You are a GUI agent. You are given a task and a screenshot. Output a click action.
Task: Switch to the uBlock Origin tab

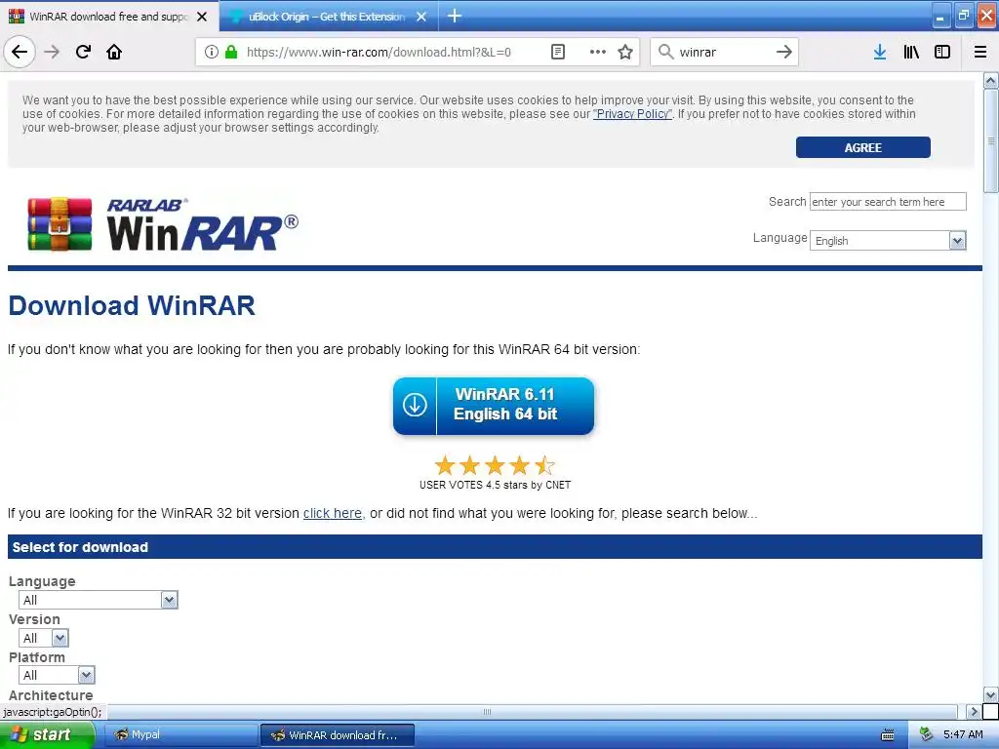point(328,17)
